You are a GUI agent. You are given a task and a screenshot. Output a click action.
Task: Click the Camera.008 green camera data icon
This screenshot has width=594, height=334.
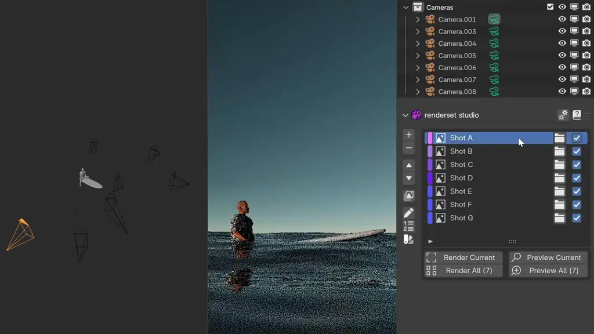coord(494,92)
